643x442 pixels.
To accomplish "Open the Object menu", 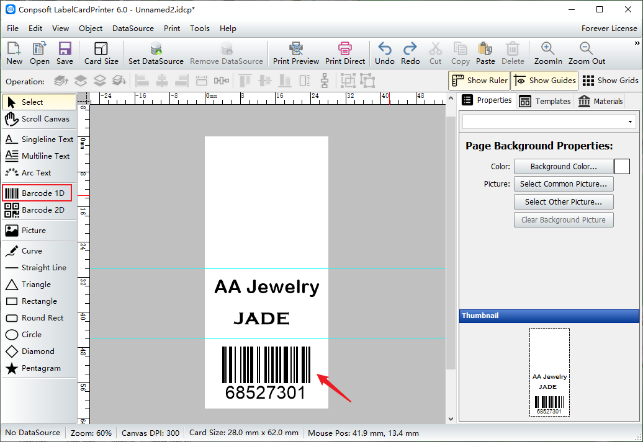I will (91, 29).
